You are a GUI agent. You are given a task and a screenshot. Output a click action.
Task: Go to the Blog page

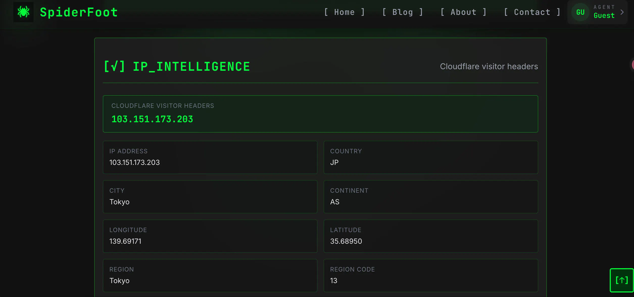tap(403, 12)
